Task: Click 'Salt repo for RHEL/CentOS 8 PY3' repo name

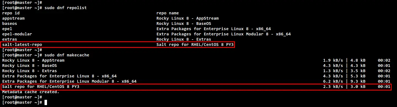Action: tap(195, 45)
